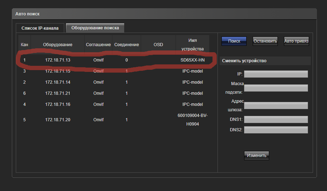
Task: Switch to the Список IP-канала tab
Action: tap(40, 28)
